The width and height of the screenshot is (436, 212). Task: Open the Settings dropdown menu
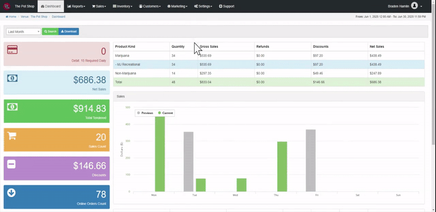pyautogui.click(x=203, y=6)
